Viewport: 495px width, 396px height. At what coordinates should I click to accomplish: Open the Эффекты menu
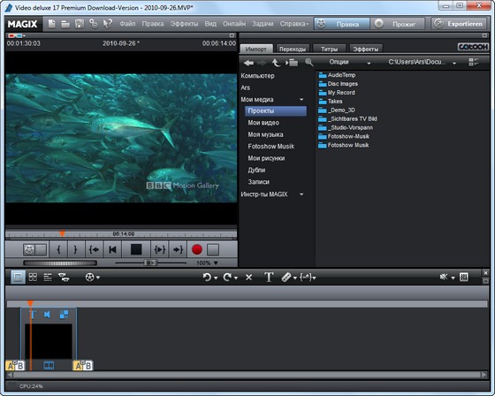tap(185, 24)
